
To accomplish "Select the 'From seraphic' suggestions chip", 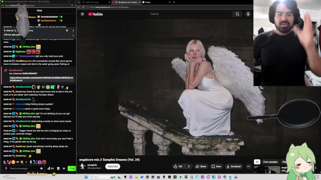I will 270,162.
